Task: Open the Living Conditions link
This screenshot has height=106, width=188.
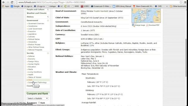Action: click(35, 72)
